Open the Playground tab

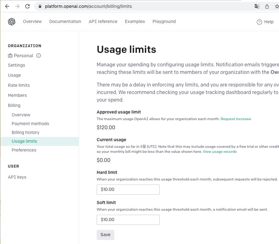coord(164,22)
